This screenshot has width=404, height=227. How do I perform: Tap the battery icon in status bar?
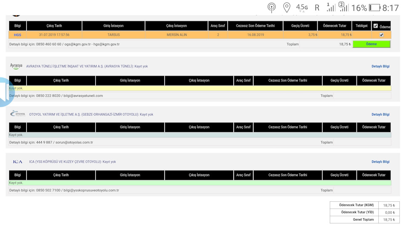(375, 8)
